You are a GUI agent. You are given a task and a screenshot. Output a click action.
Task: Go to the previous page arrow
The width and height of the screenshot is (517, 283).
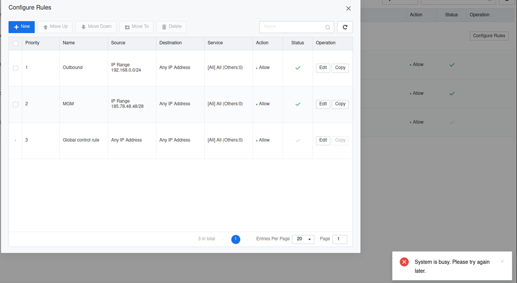click(x=223, y=240)
